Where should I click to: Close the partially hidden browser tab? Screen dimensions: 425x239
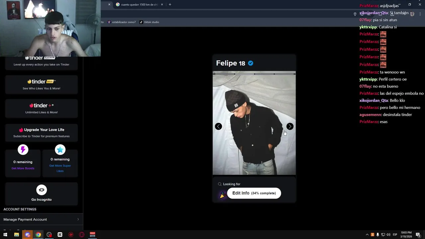point(109,5)
